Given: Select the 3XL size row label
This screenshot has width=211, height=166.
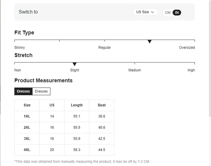Looking at the screenshot, I should tap(27, 139).
